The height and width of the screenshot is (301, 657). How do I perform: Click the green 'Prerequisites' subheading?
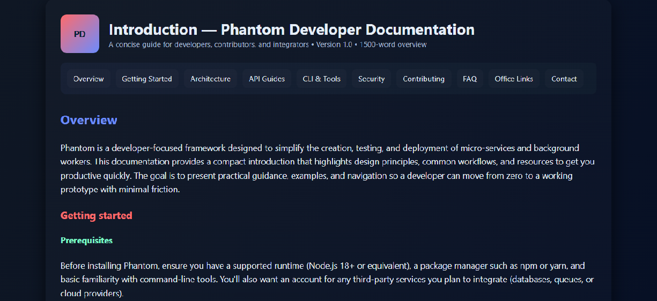87,240
